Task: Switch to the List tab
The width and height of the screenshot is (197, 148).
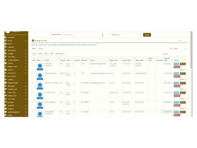Action: tap(34, 49)
